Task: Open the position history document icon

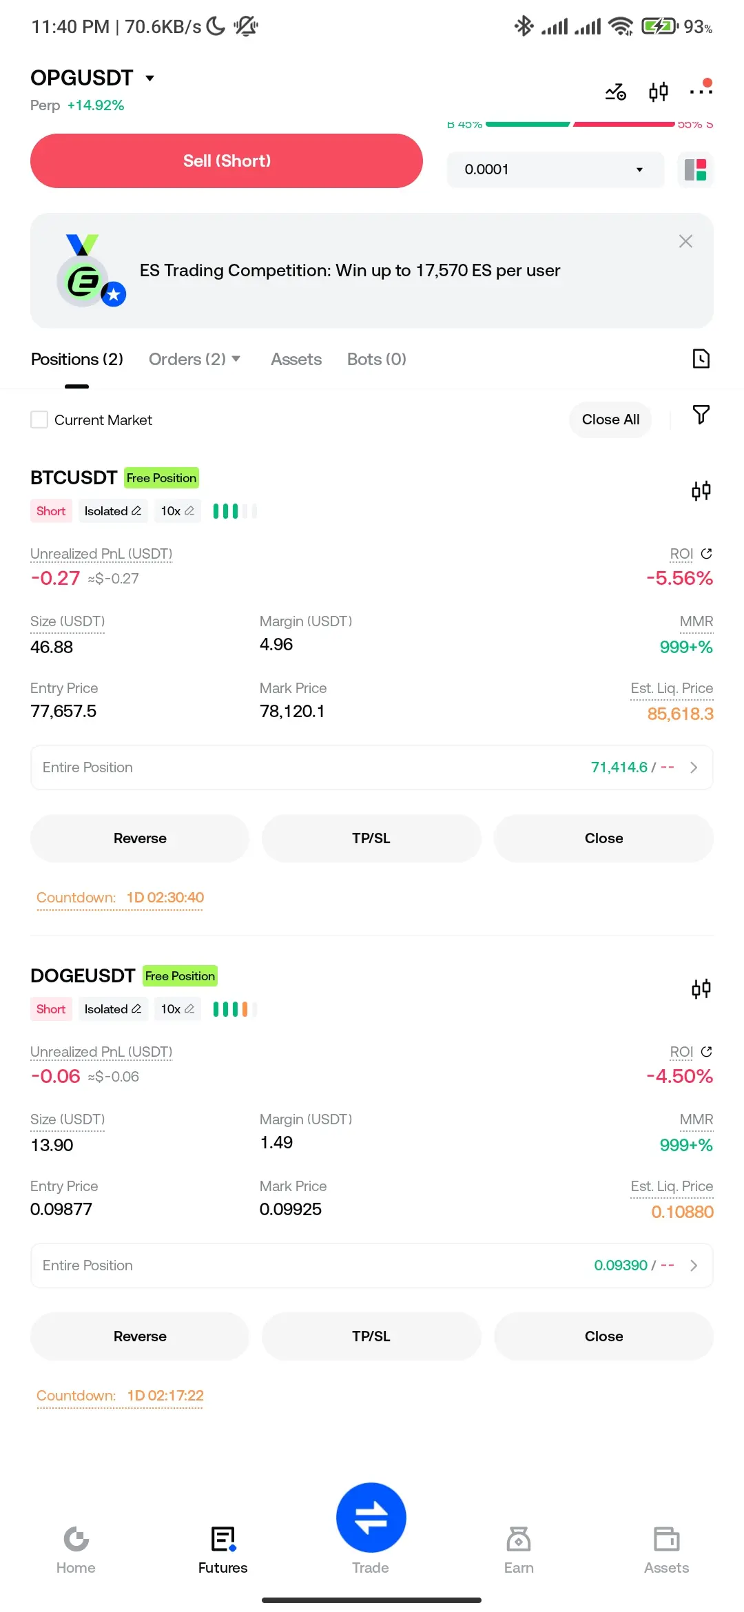Action: tap(701, 359)
